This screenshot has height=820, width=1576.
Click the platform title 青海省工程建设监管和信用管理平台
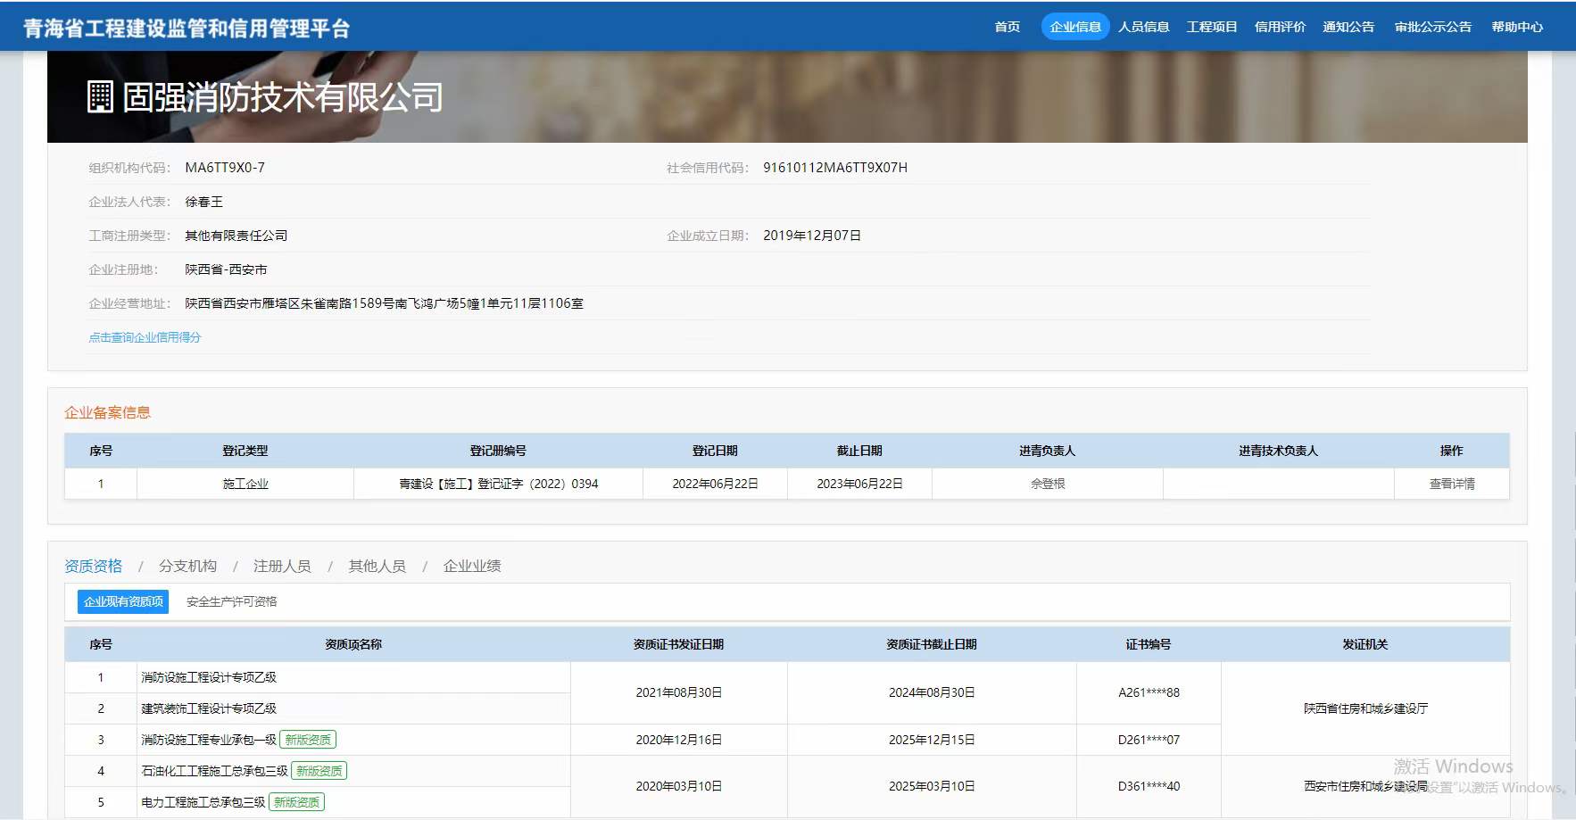click(x=187, y=29)
